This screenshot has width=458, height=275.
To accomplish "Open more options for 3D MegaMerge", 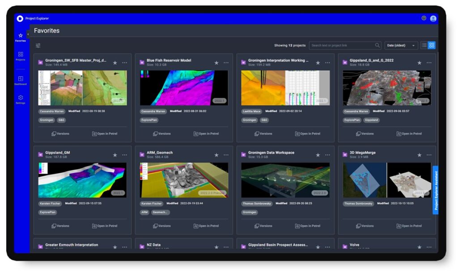I will point(429,155).
